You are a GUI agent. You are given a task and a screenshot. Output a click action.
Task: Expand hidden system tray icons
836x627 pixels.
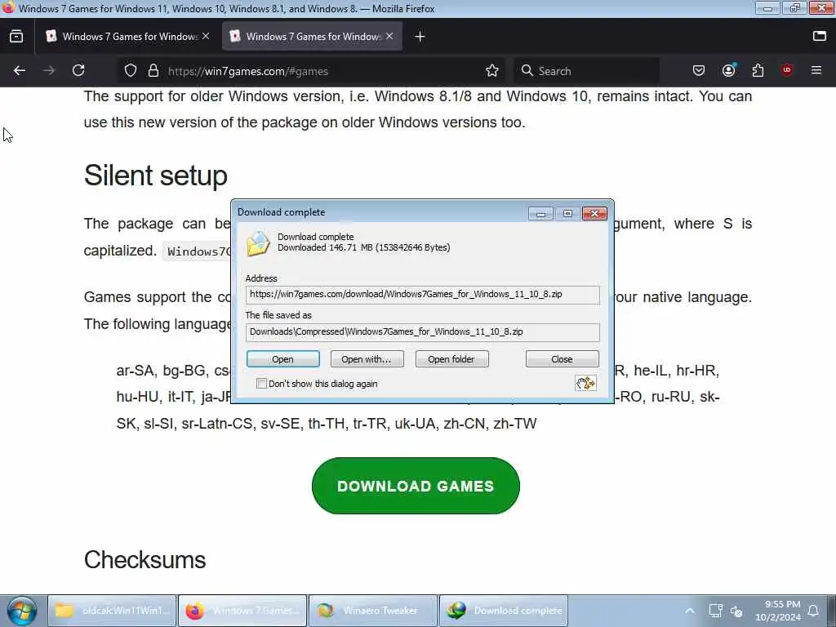(x=689, y=611)
